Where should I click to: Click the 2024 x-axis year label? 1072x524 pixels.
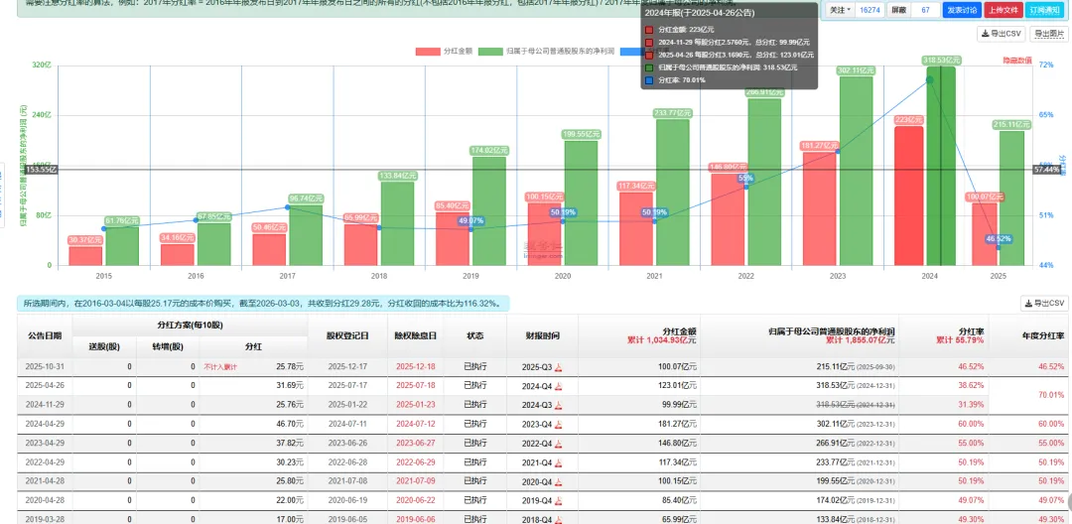tap(929, 276)
